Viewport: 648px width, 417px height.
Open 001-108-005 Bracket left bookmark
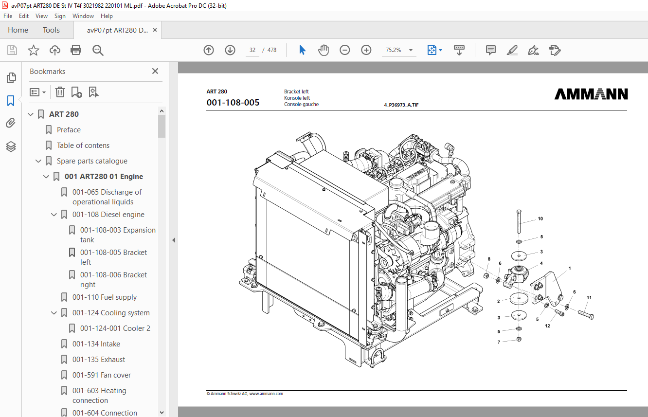(x=113, y=257)
